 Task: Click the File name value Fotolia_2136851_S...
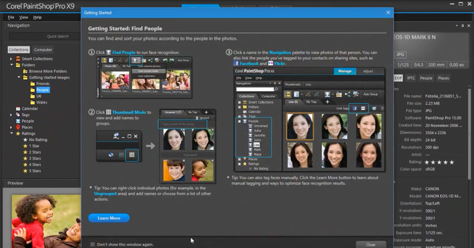pos(443,96)
